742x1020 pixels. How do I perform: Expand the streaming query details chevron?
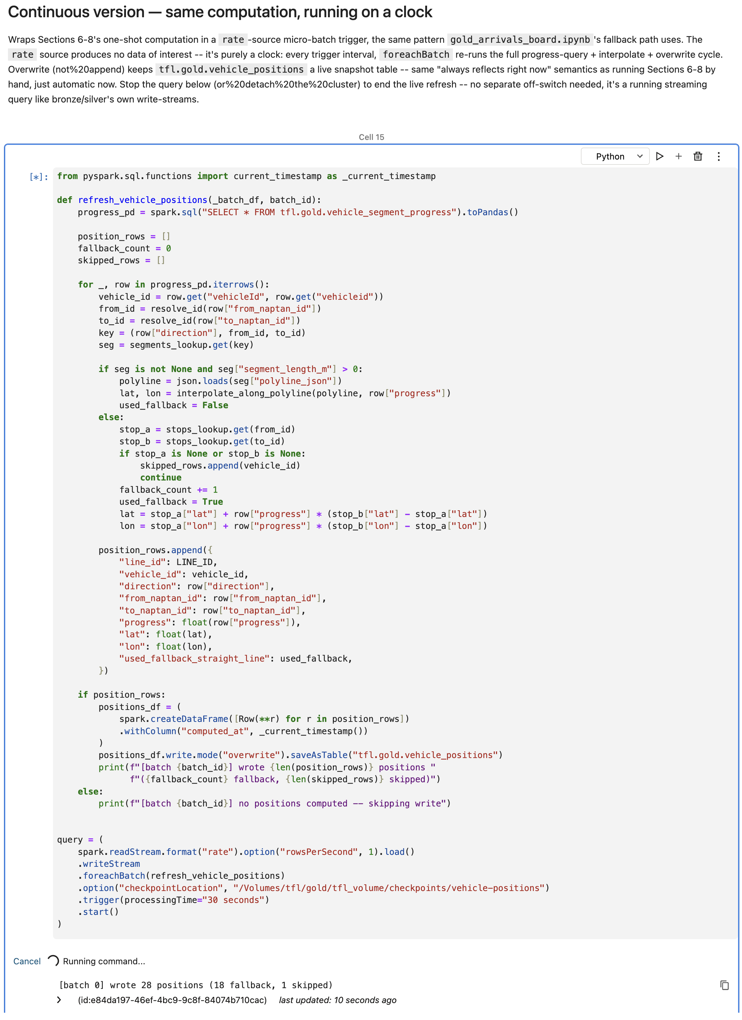pyautogui.click(x=59, y=1000)
